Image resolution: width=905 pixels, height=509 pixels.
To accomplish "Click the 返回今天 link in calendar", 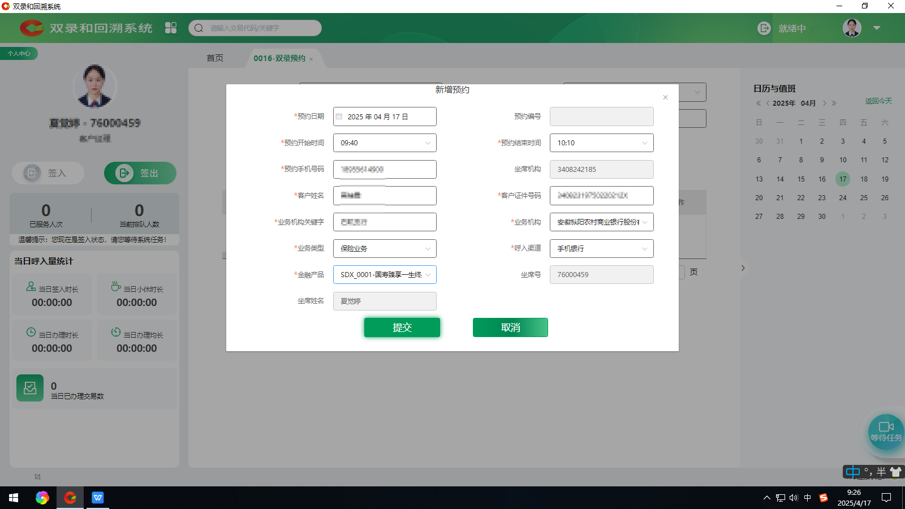I will [x=878, y=101].
